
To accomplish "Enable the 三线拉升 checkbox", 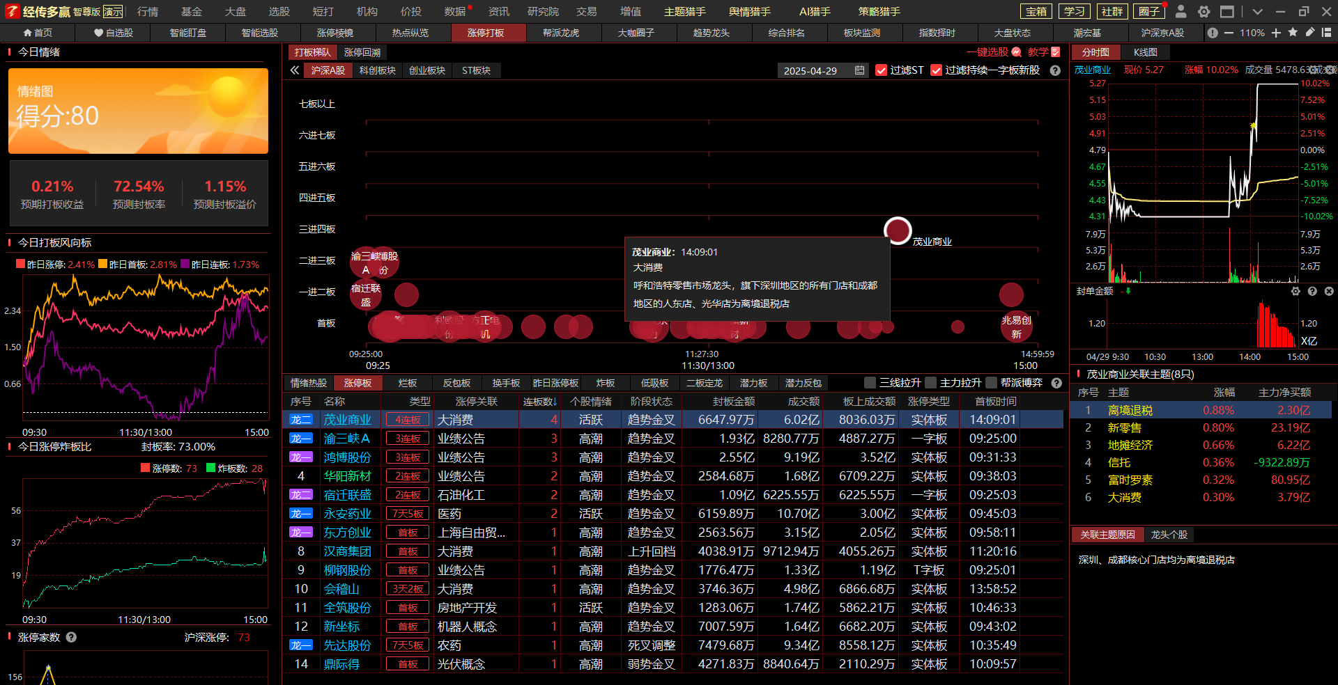I will click(870, 383).
